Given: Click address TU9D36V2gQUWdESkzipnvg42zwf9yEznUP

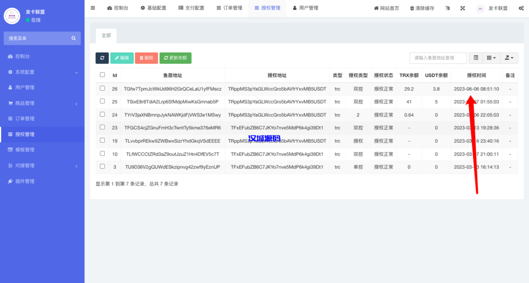Looking at the screenshot, I should pos(173,167).
